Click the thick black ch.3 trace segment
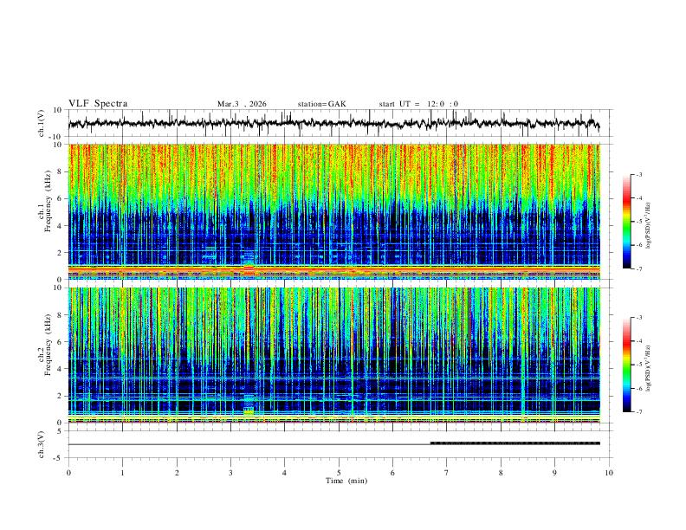This screenshot has width=686, height=530. click(515, 443)
